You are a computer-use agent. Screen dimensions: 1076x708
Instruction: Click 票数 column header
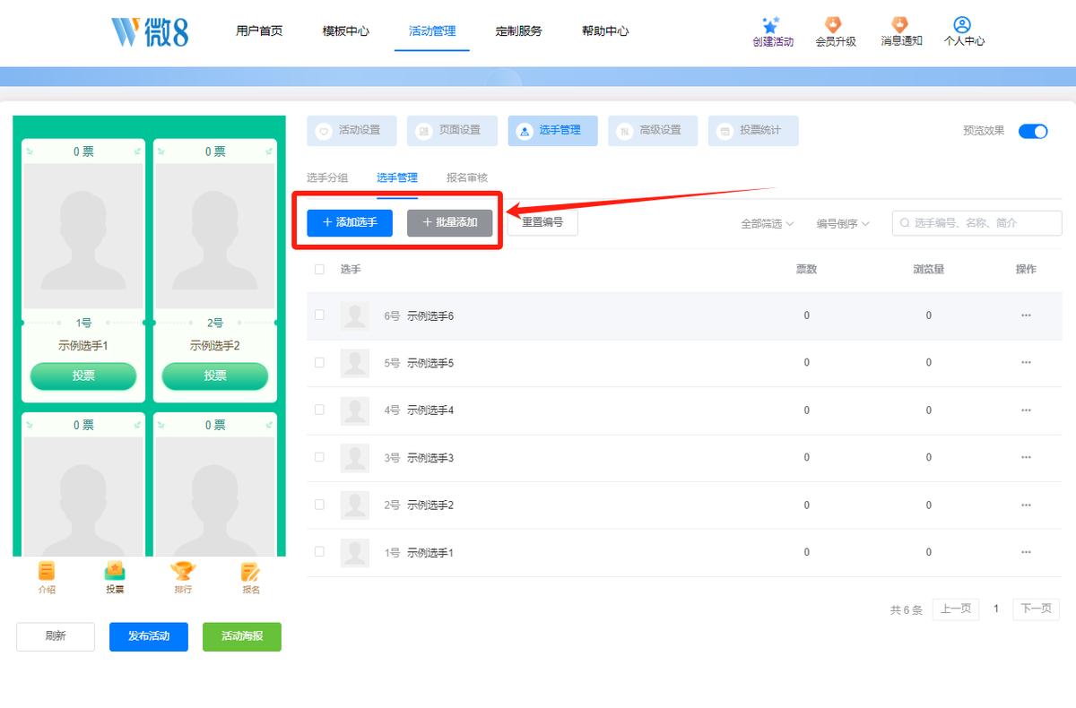(806, 269)
